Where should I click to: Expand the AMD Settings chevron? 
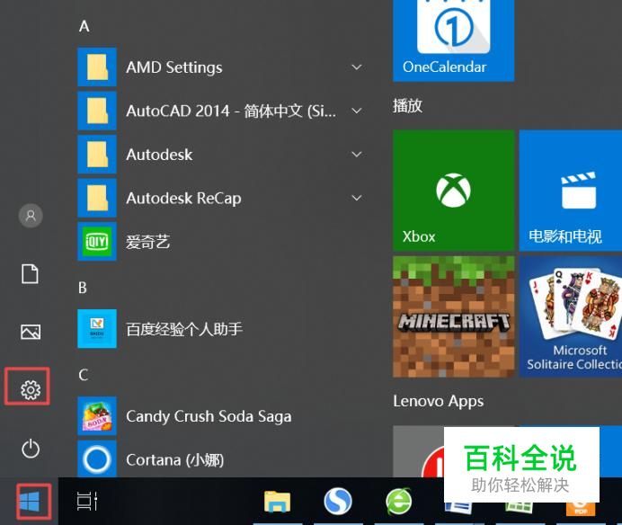[x=357, y=67]
